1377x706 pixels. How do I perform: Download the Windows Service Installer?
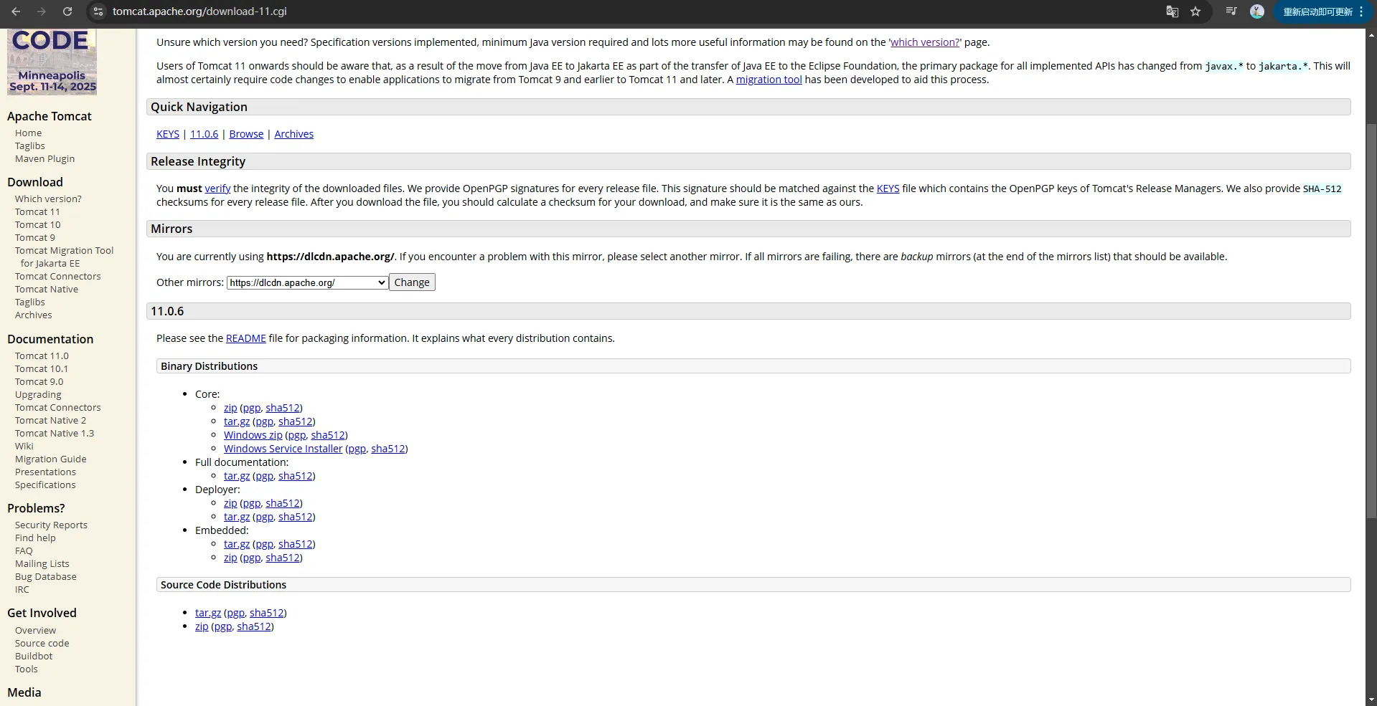283,449
